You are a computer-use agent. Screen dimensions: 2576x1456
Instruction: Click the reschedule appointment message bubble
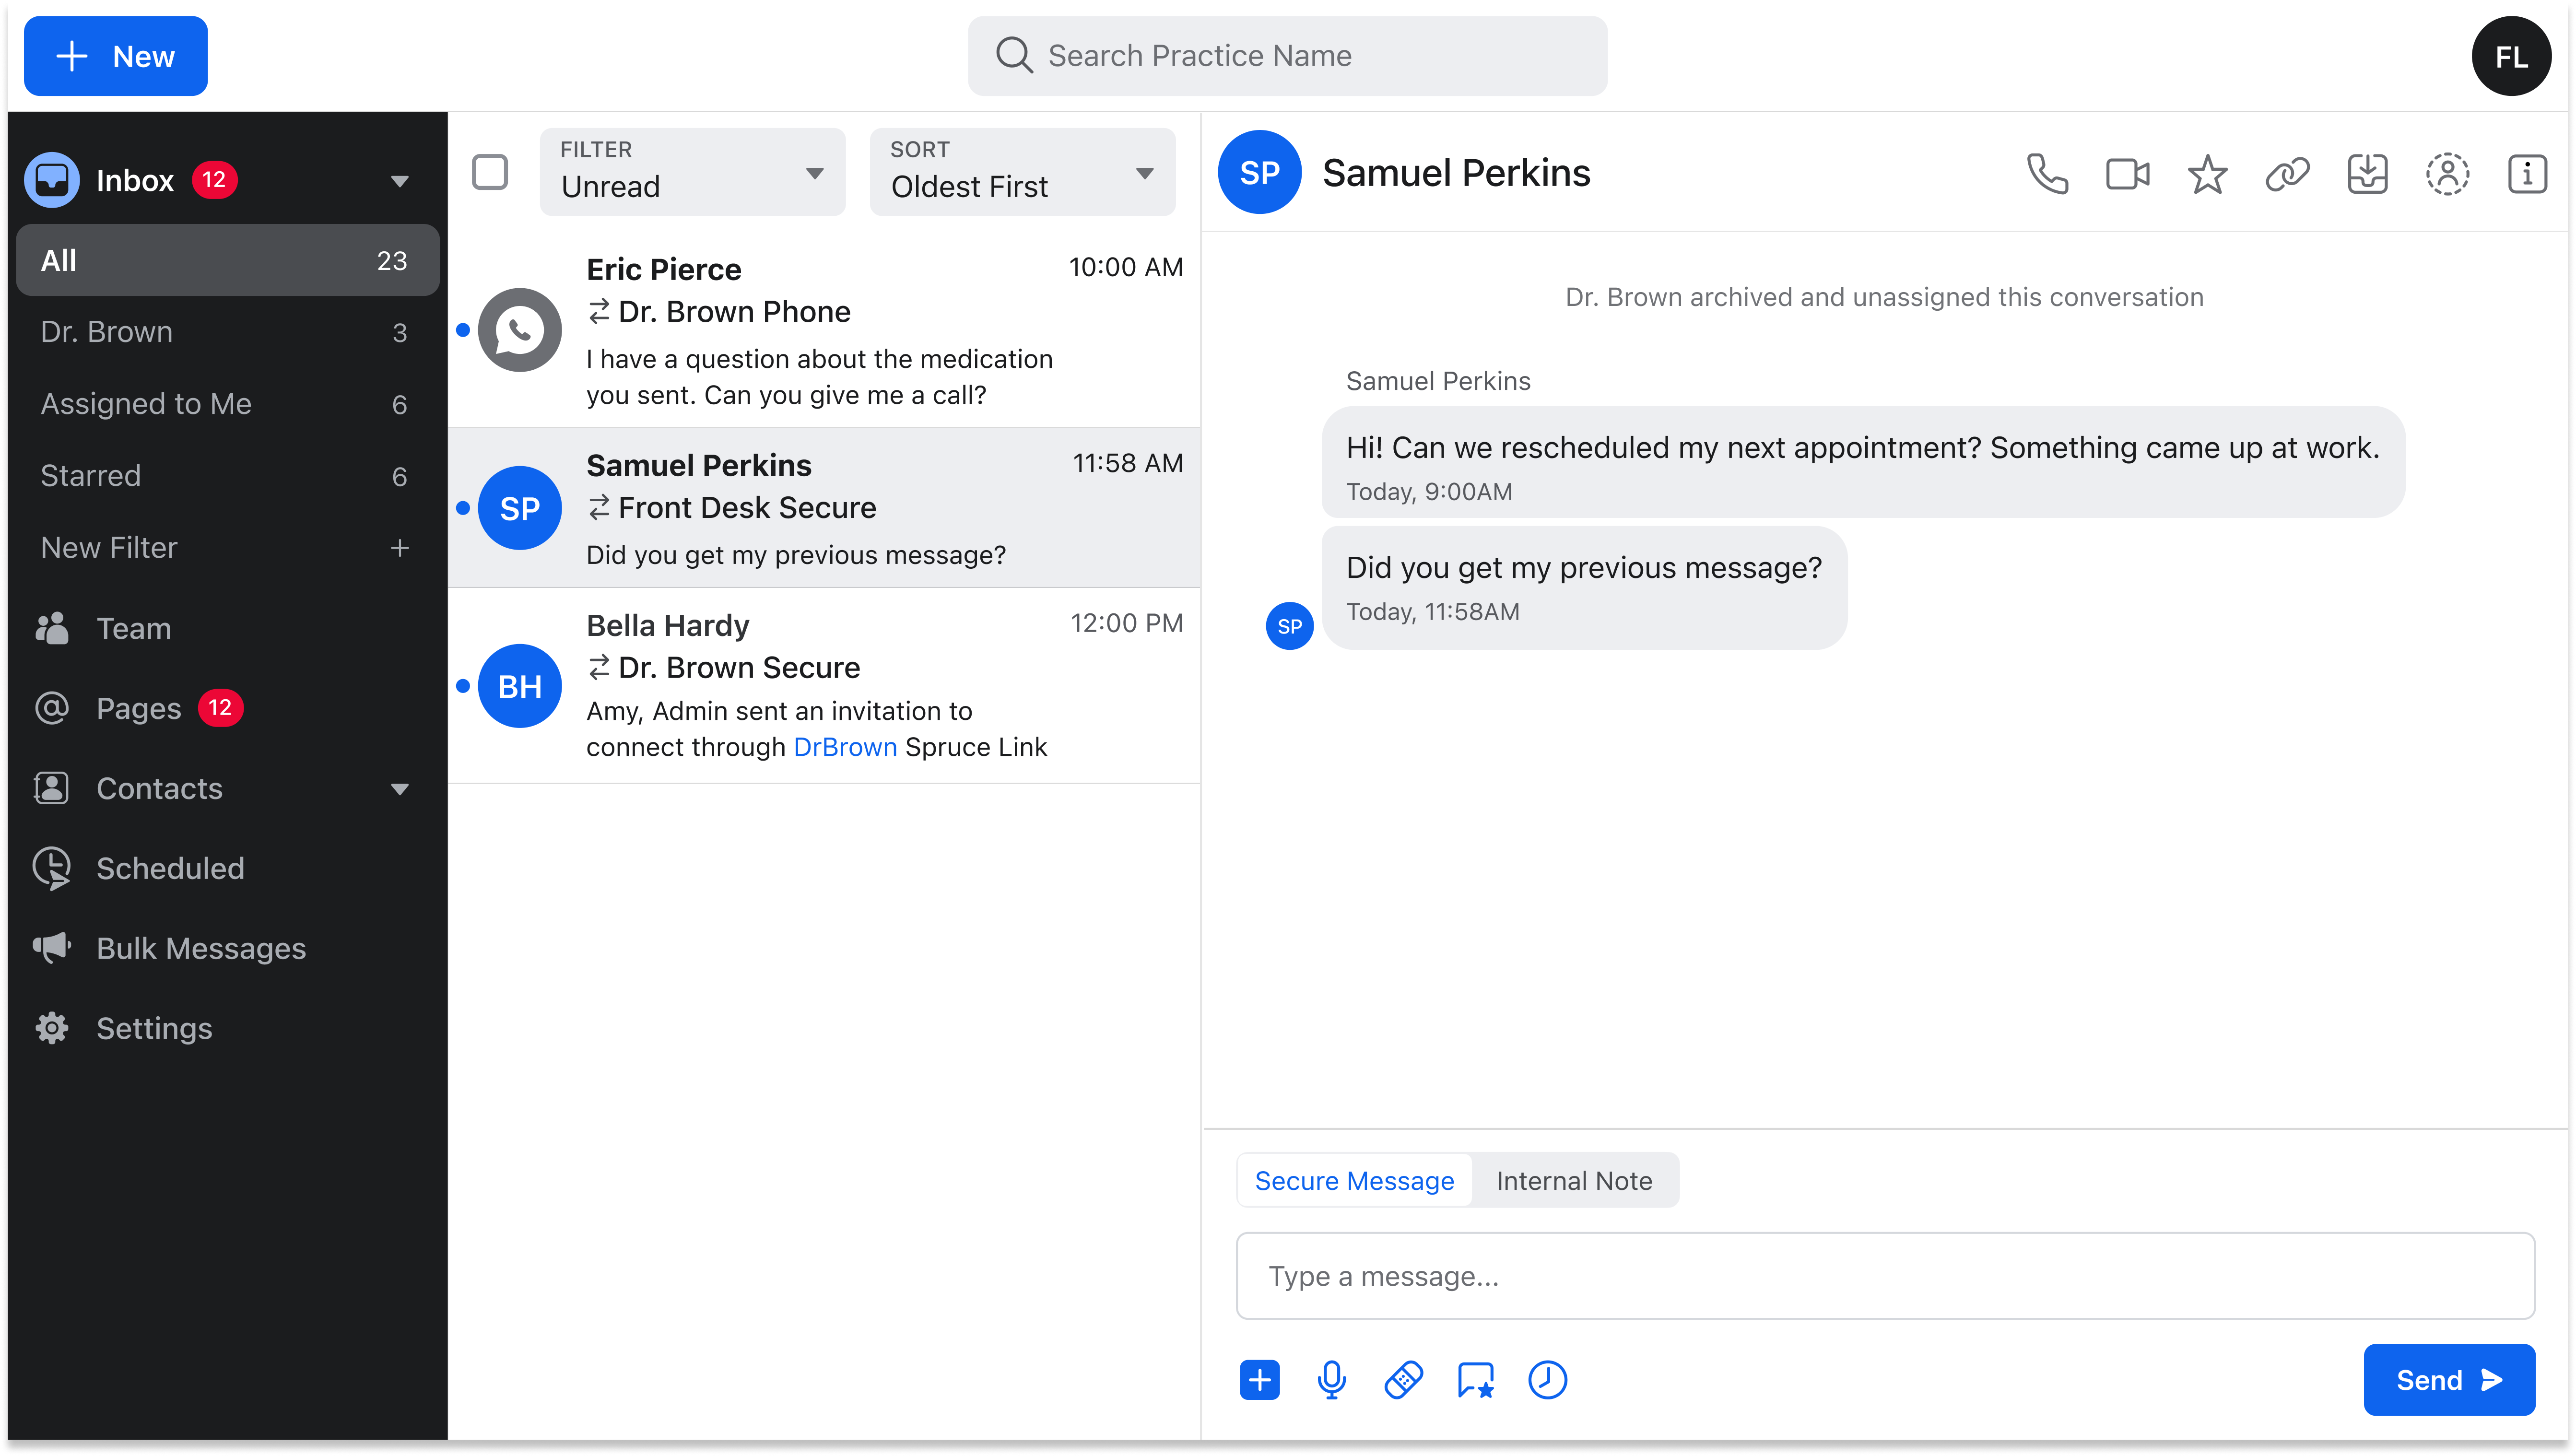pos(1863,462)
